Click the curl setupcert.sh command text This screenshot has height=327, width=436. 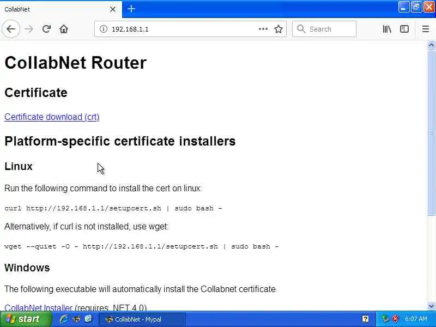pyautogui.click(x=113, y=208)
